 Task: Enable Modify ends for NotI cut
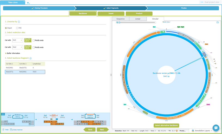pyautogui.click(x=34, y=40)
